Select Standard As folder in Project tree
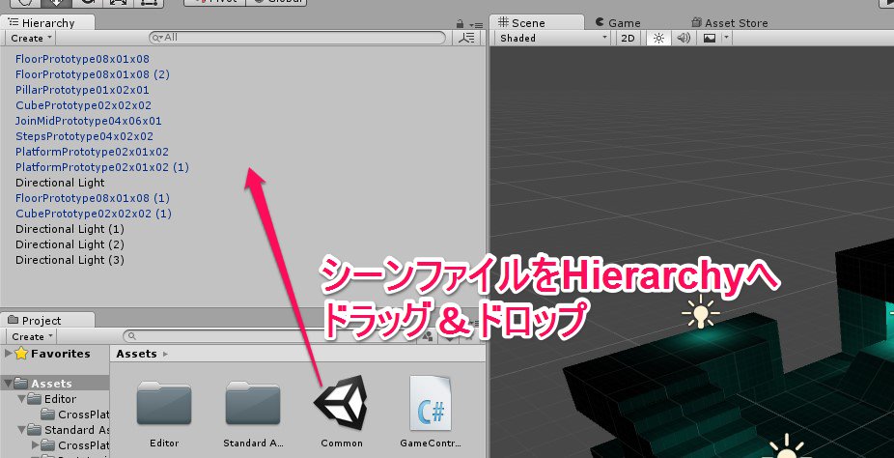Screen dimensions: 894x458 [76, 429]
